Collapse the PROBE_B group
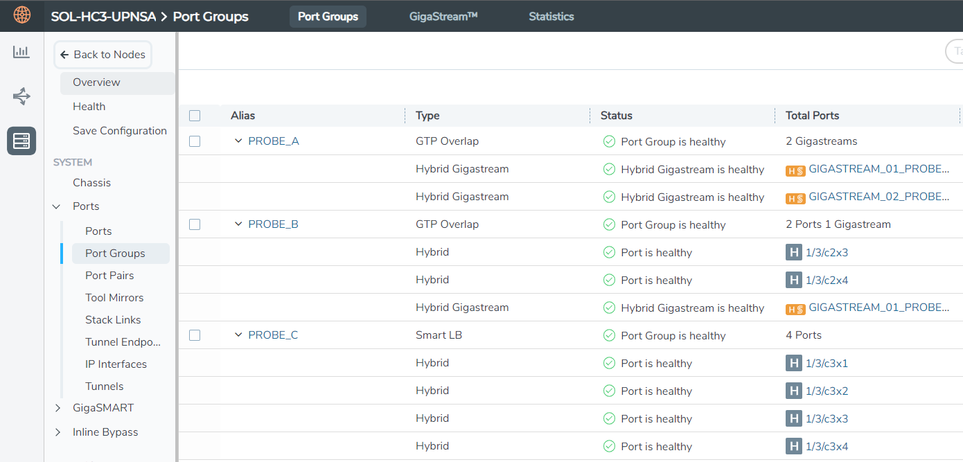Screen dimensions: 963x462 pos(238,224)
